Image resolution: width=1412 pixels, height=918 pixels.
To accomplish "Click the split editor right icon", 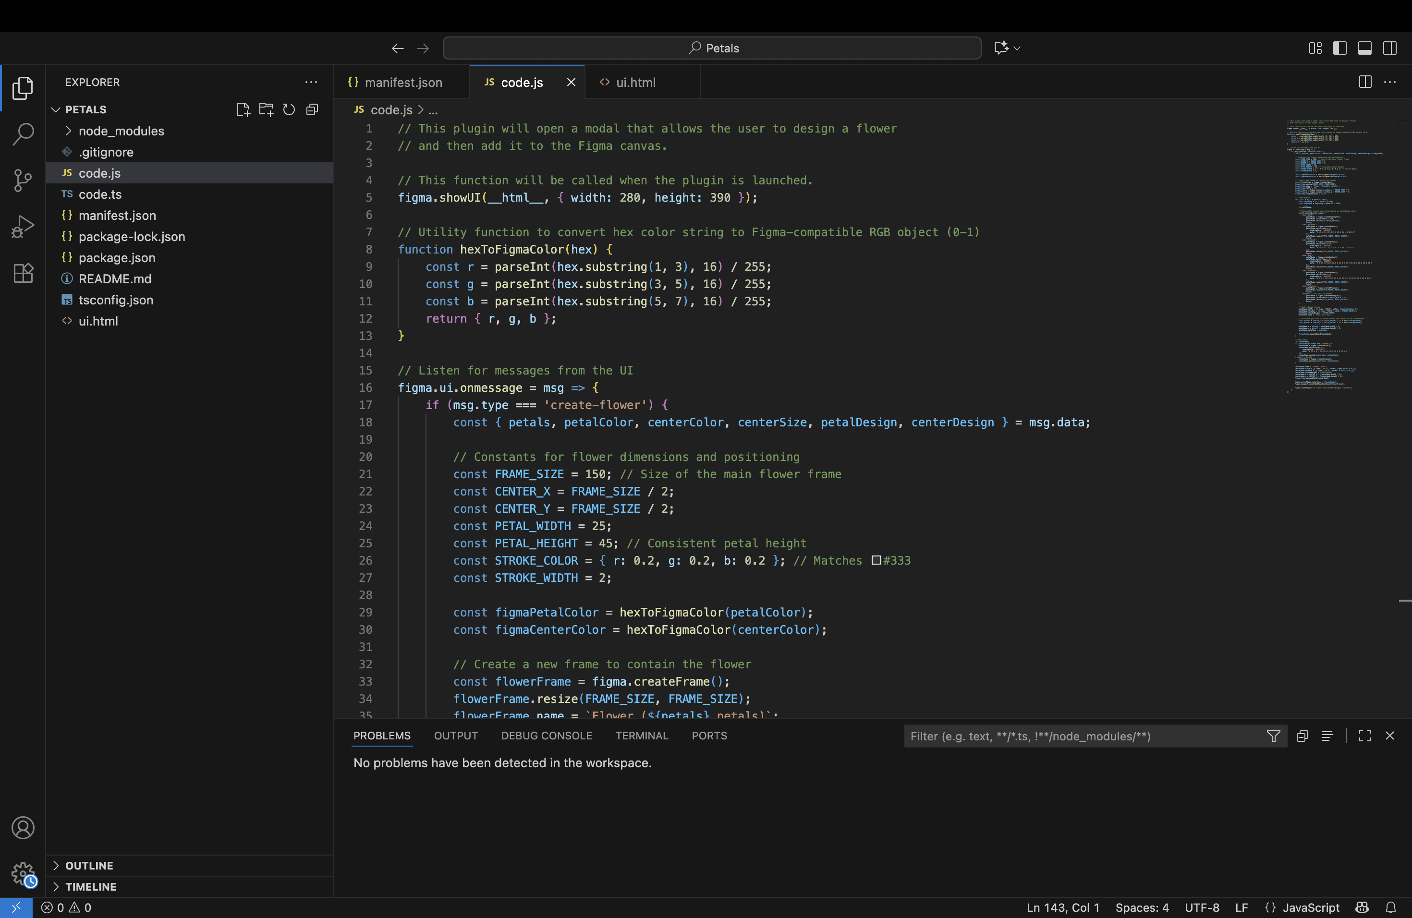I will 1365,82.
